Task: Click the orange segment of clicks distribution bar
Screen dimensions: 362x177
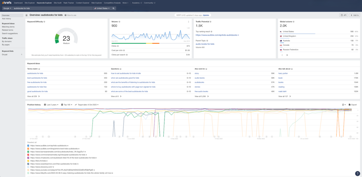Action: tap(156, 43)
